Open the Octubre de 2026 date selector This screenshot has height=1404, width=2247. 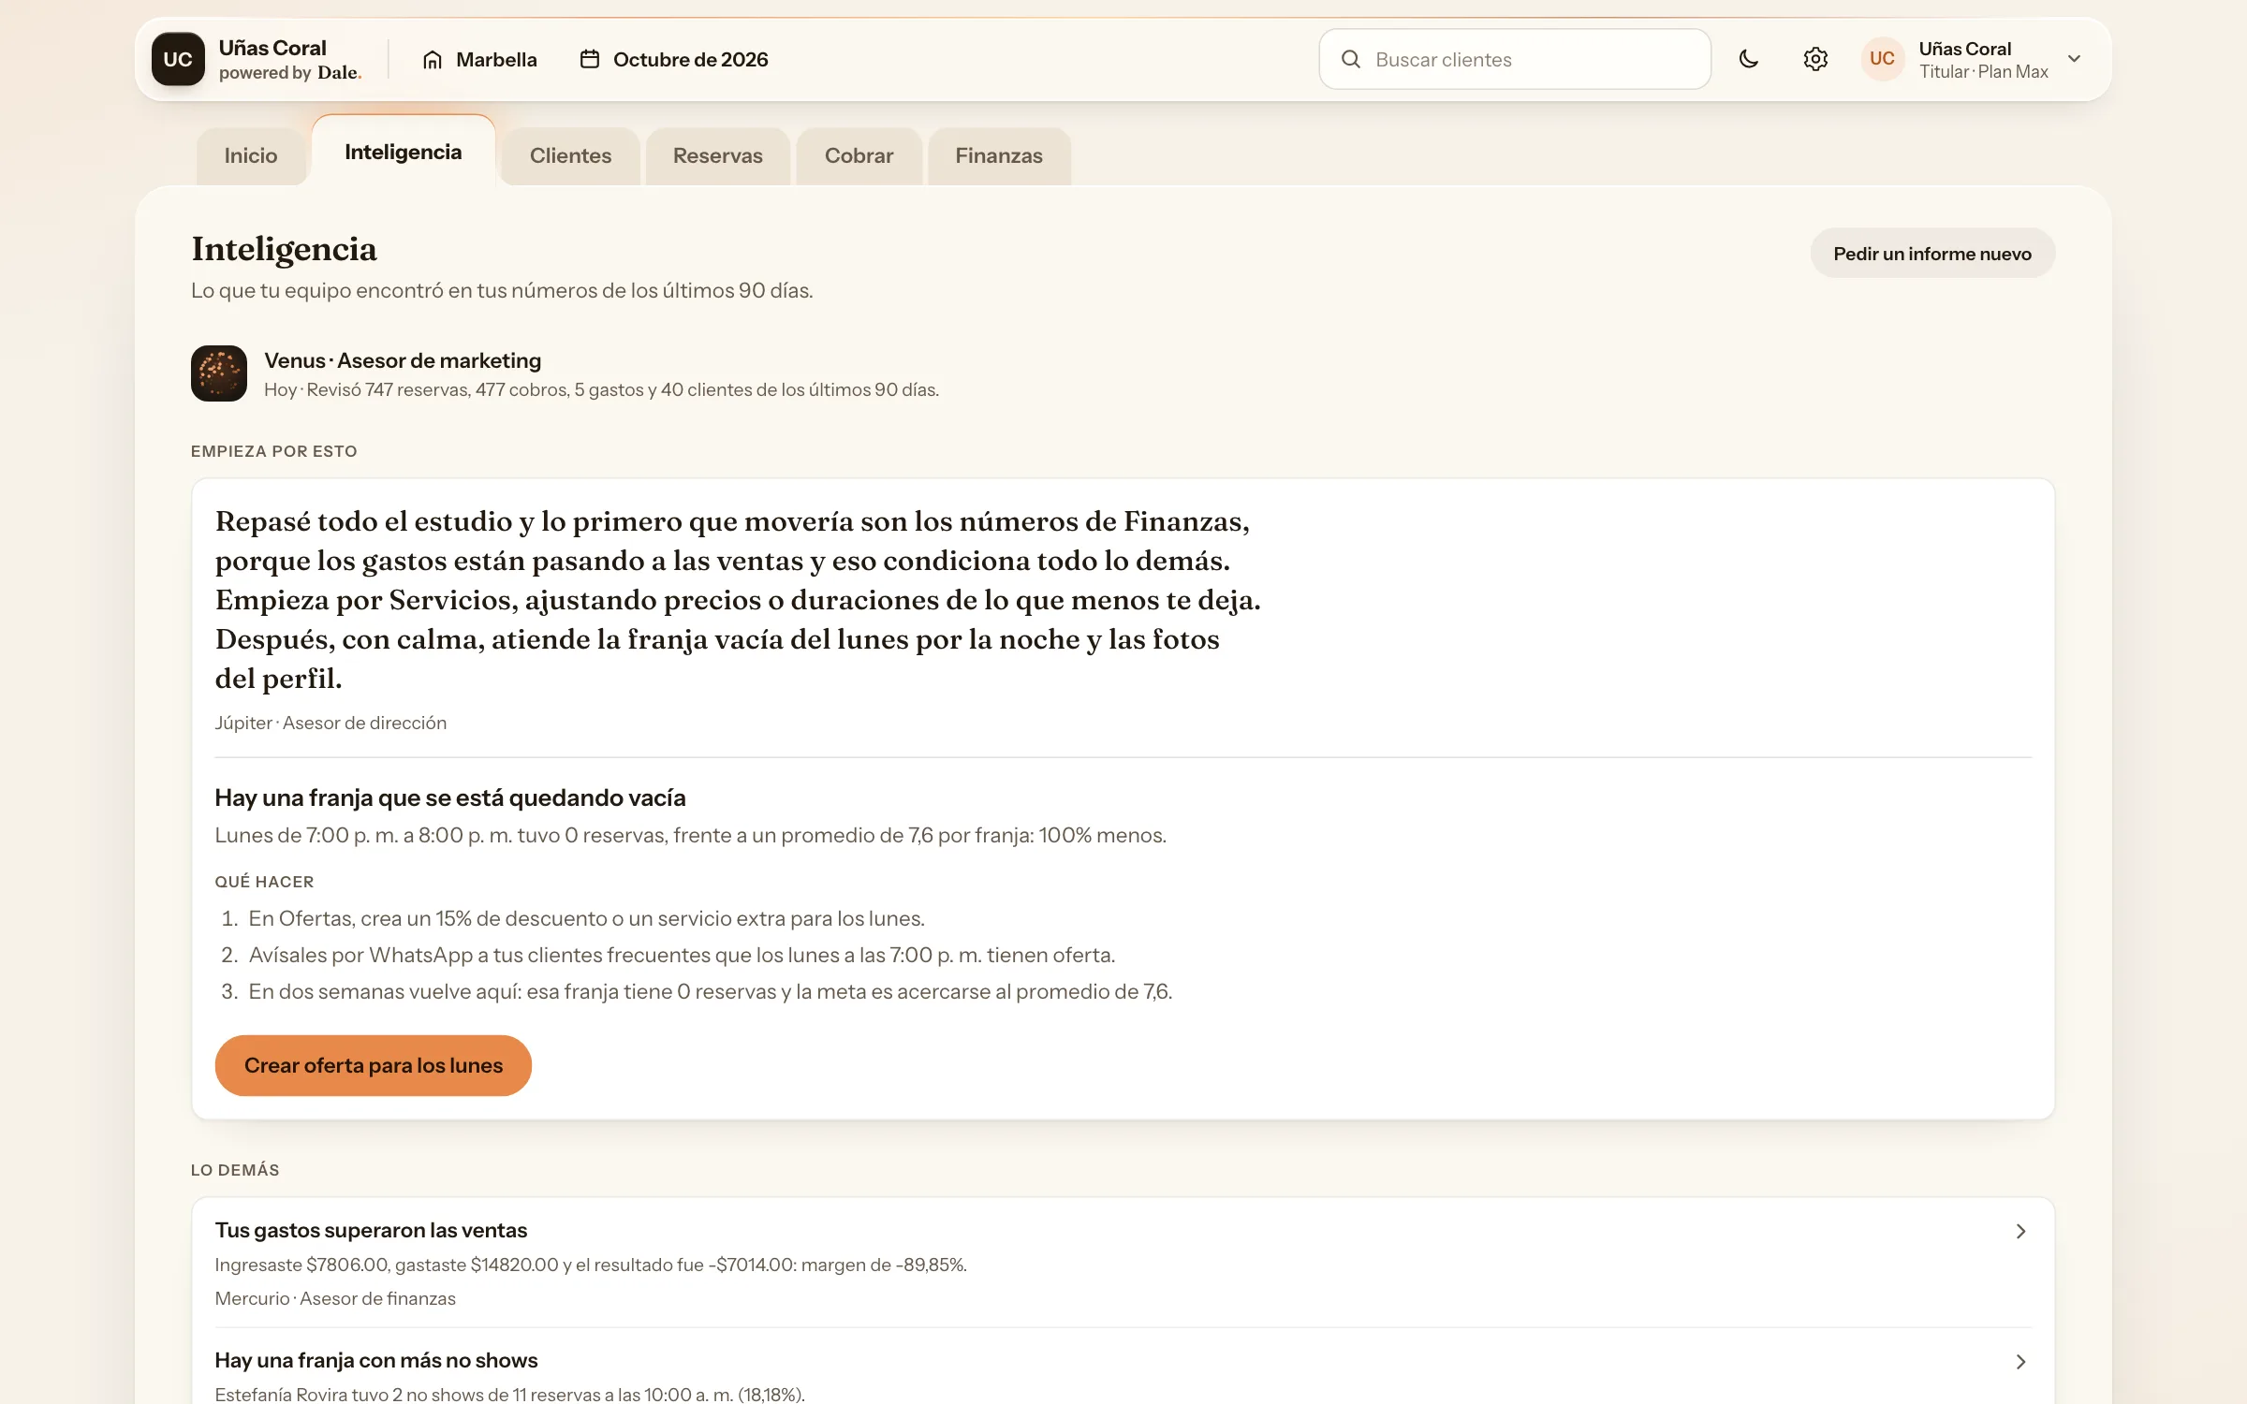[x=674, y=59]
